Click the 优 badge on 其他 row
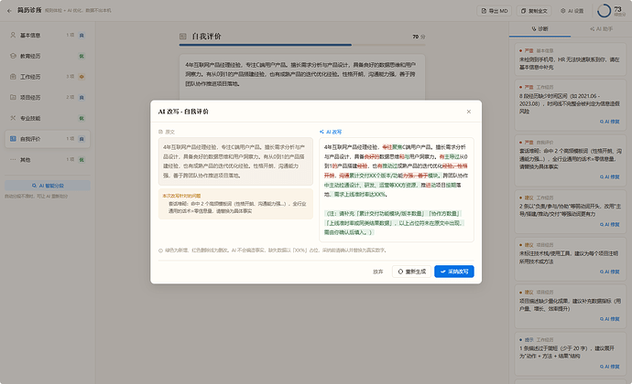Screen dimensions: 632x384 pyautogui.click(x=82, y=160)
